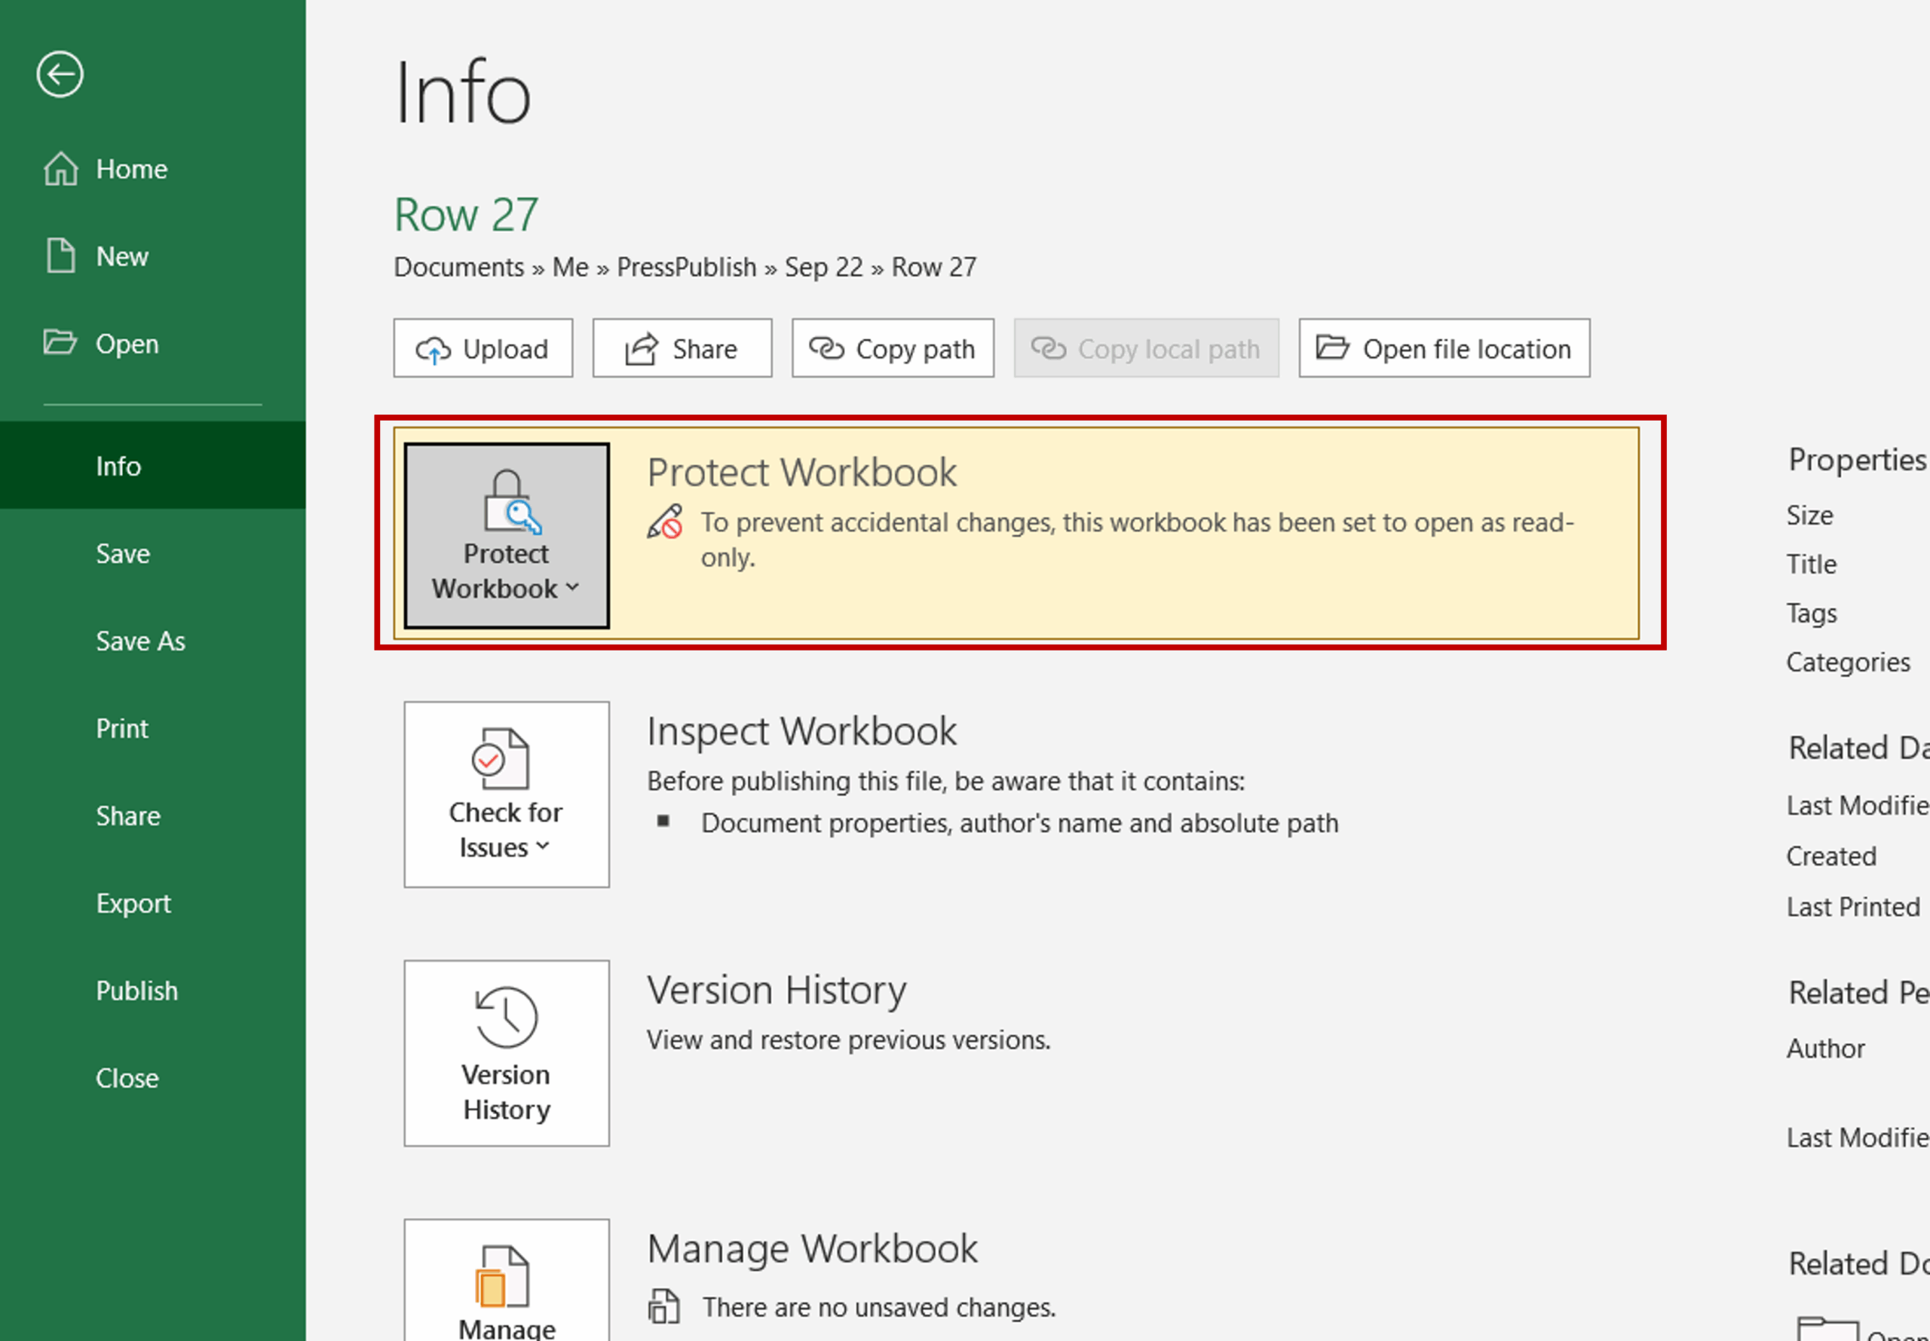Image resolution: width=1930 pixels, height=1341 pixels.
Task: Open Home from the sidebar
Action: click(x=130, y=169)
